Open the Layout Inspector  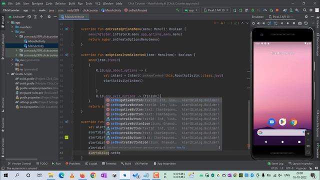click(x=300, y=163)
